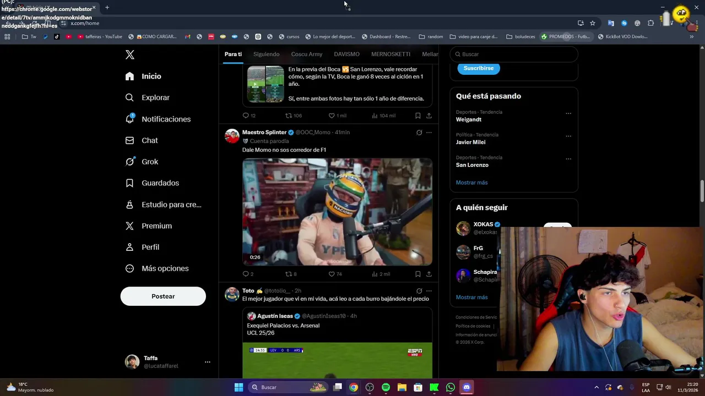Open Windows Start menu

(x=238, y=387)
